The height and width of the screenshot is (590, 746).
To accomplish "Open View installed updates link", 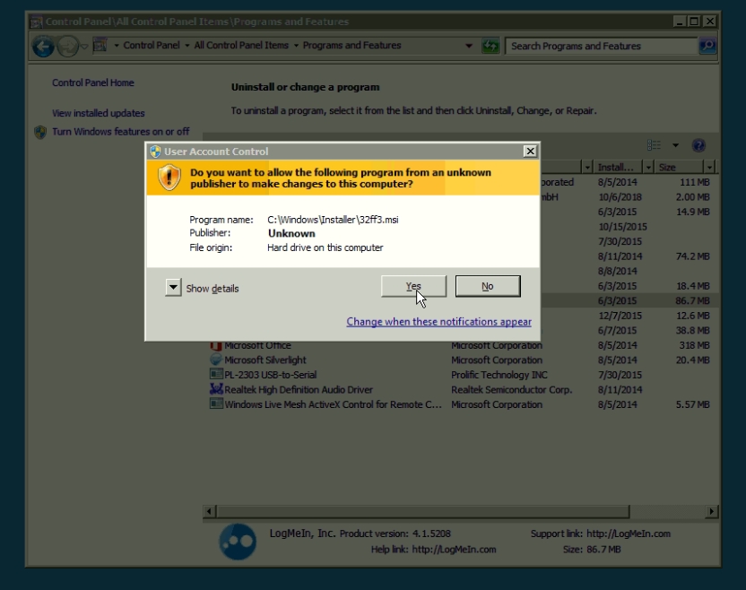I will click(99, 113).
